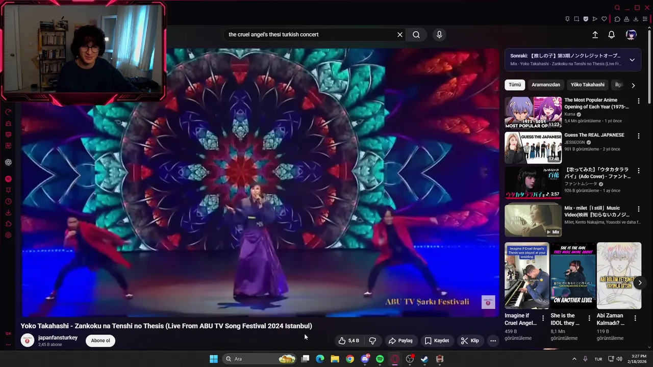
Task: Click the japanfansturkey channel avatar
Action: tap(28, 340)
